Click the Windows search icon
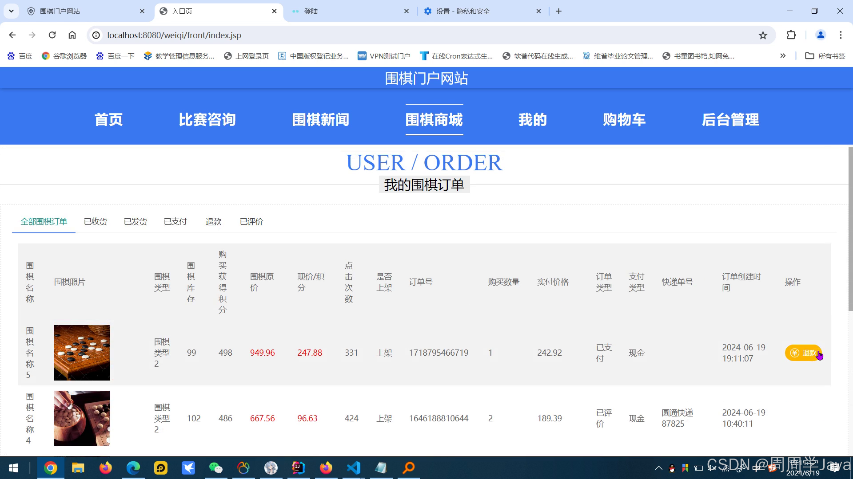 coord(408,467)
